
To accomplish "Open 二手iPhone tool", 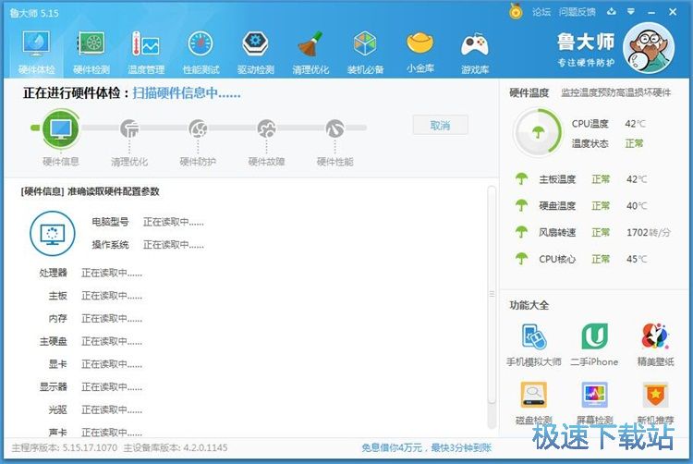I will pos(594,345).
